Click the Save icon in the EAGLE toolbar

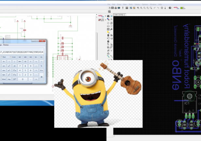coord(112,7)
